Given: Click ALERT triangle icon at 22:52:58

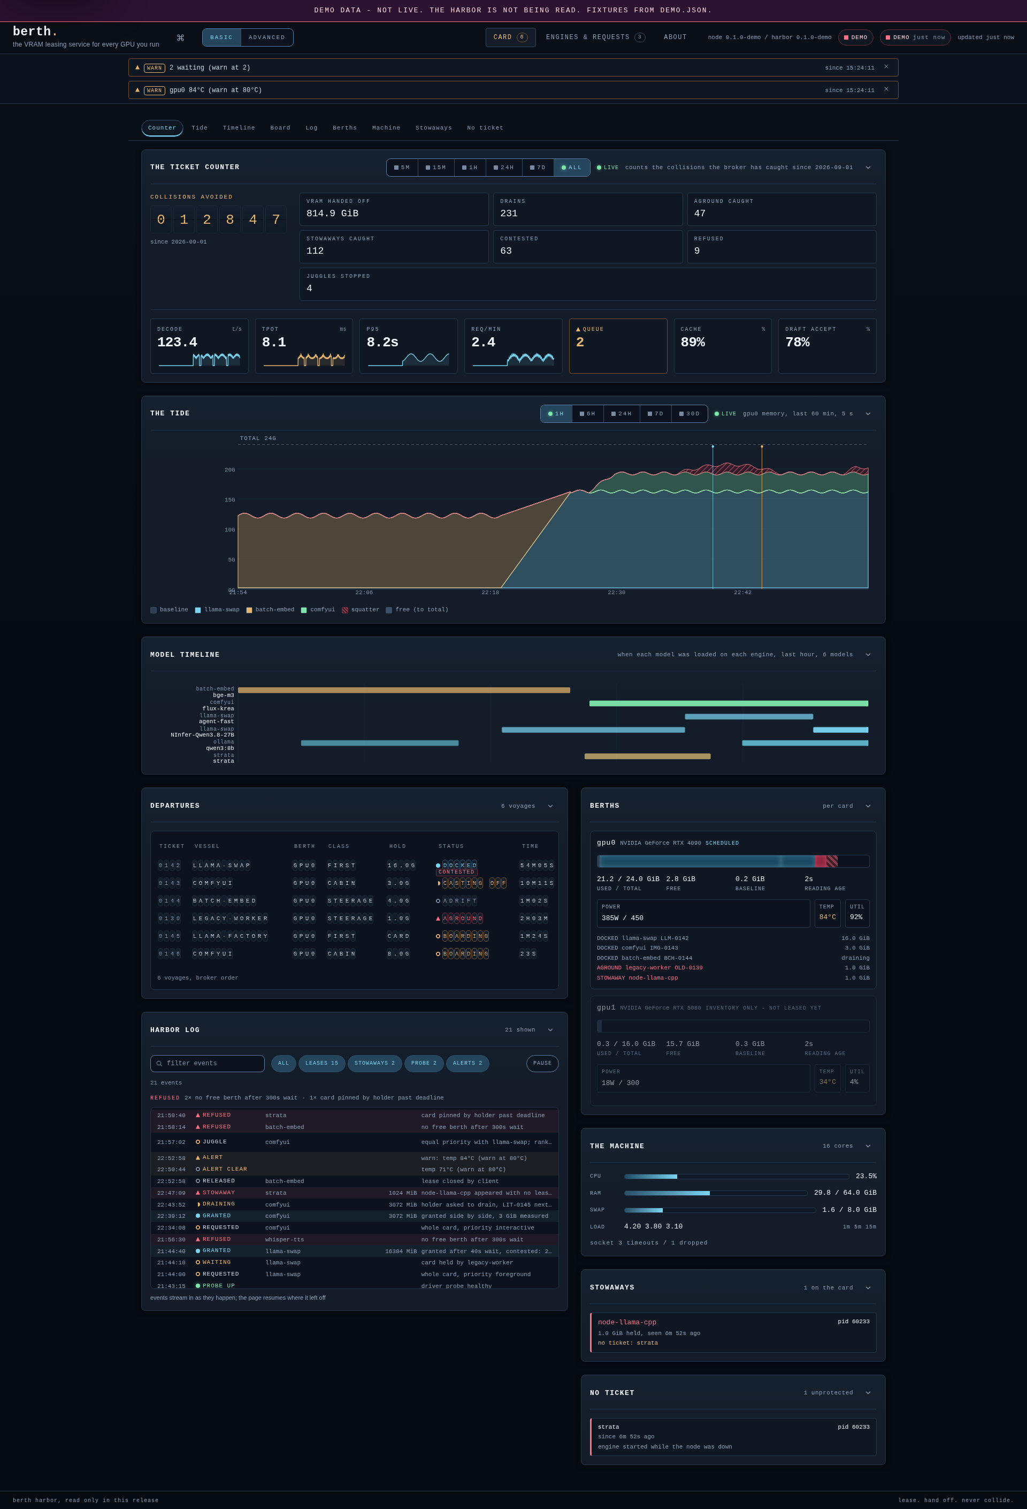Looking at the screenshot, I should (x=198, y=1158).
